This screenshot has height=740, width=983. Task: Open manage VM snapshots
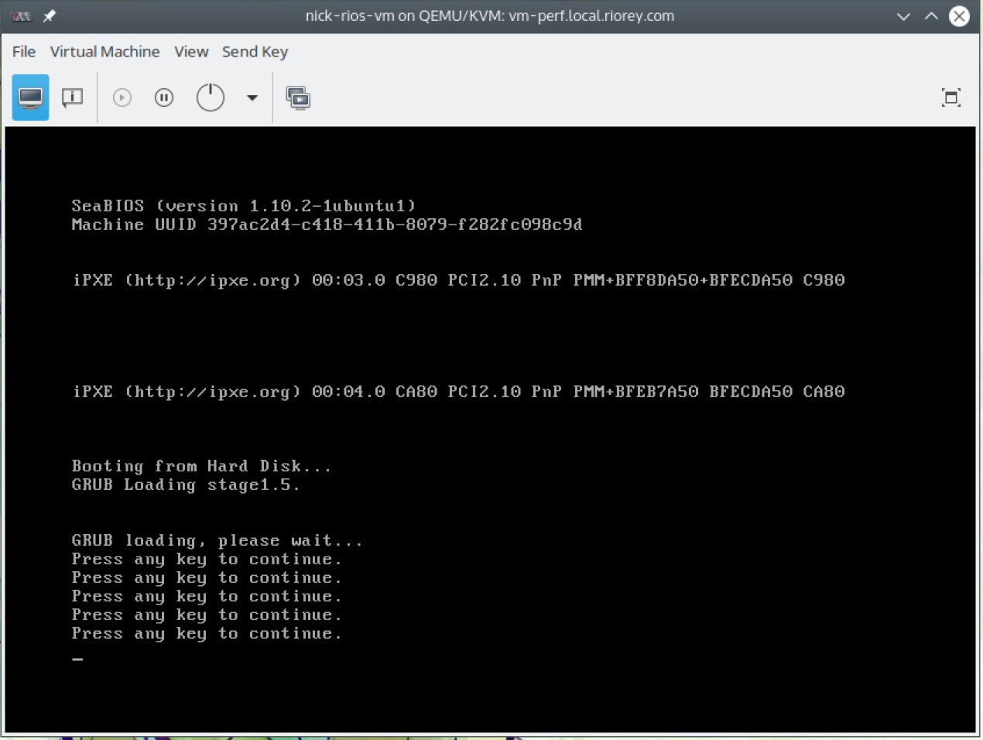[298, 98]
